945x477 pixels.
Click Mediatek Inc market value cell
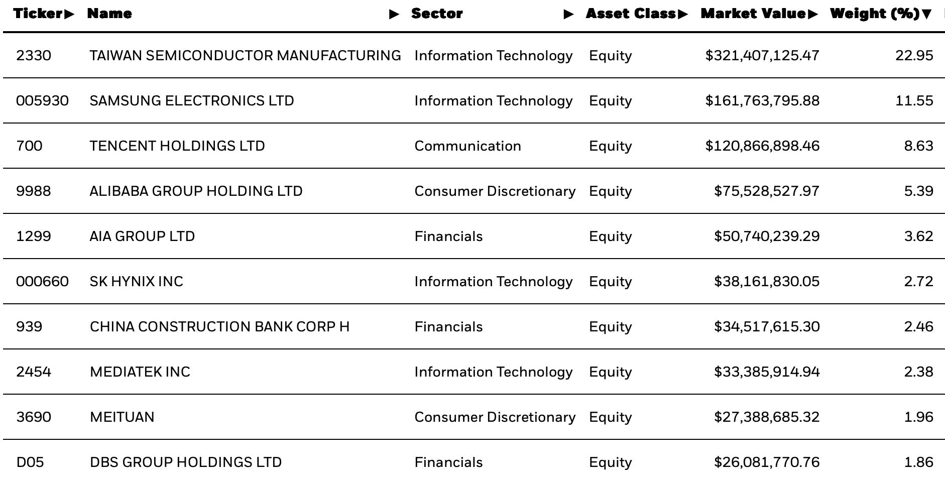[x=767, y=372]
